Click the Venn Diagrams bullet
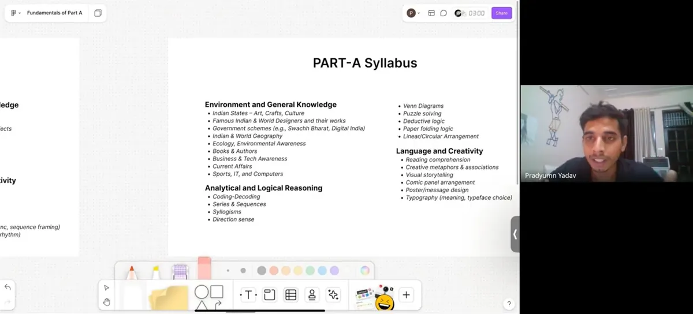 pos(423,106)
